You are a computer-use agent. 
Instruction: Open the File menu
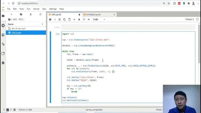(x=8, y=9)
